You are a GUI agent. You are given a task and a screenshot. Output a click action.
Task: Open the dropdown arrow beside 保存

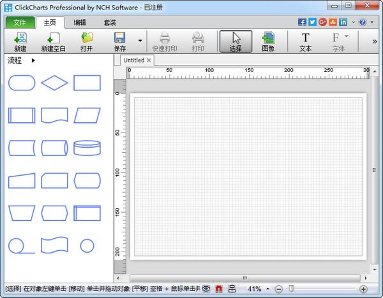pyautogui.click(x=140, y=41)
